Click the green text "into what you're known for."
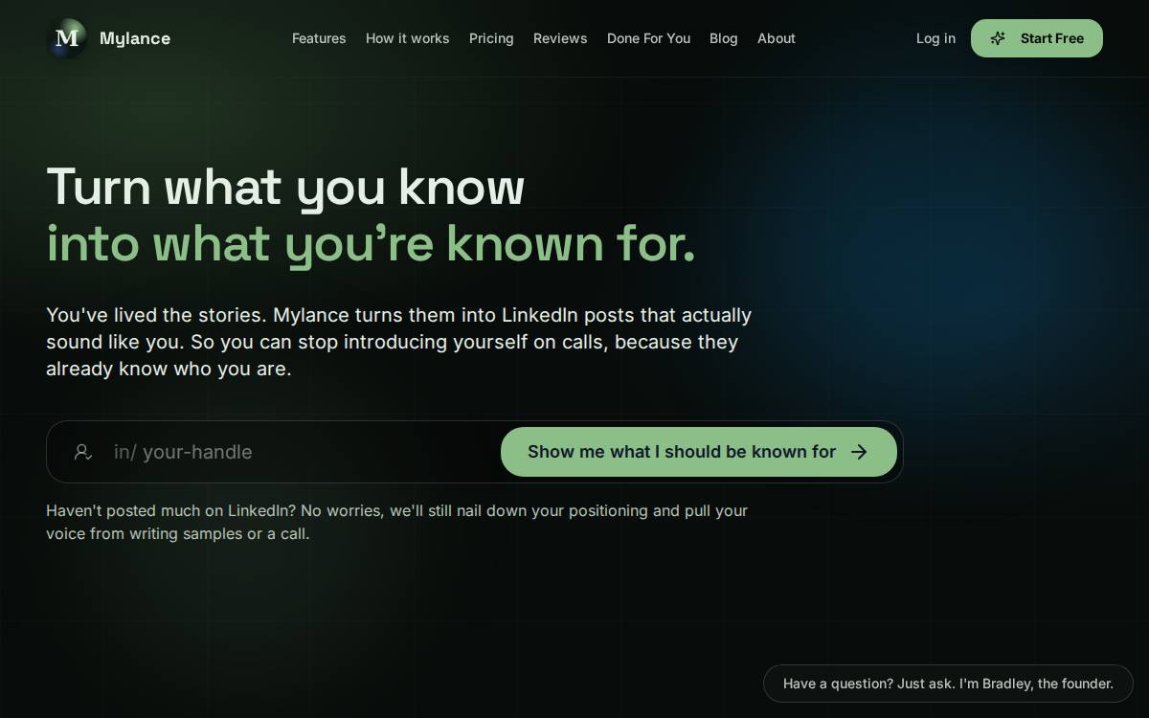 tap(371, 243)
